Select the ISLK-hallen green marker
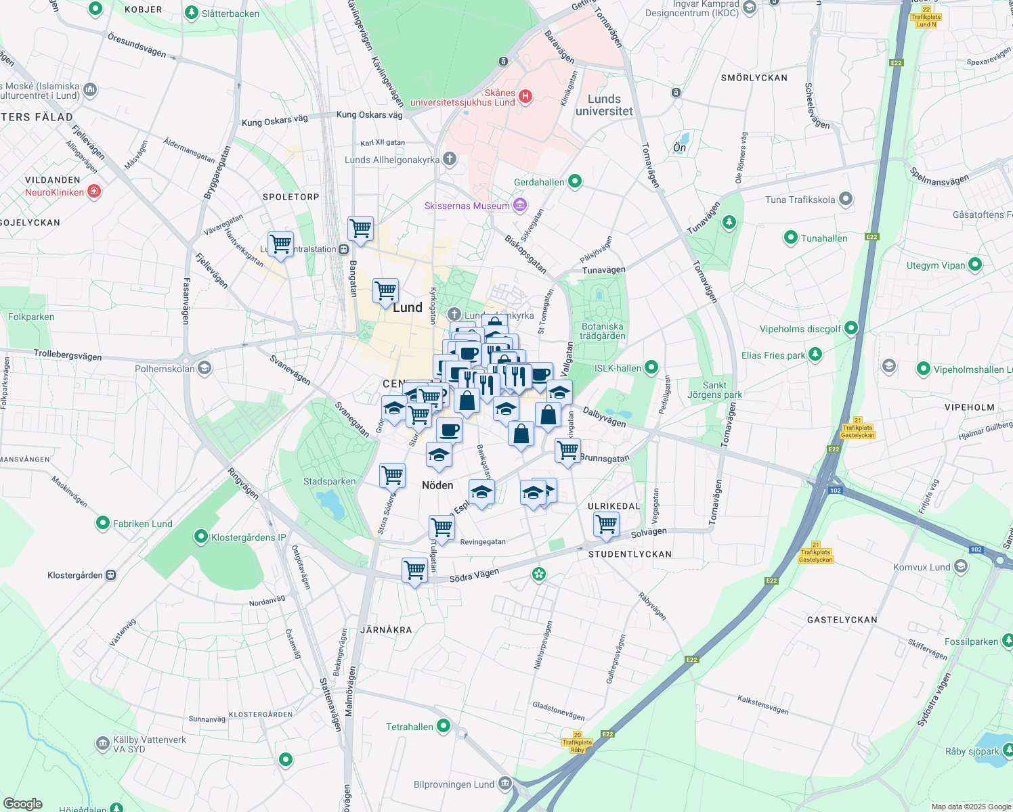Image resolution: width=1013 pixels, height=812 pixels. pyautogui.click(x=650, y=367)
